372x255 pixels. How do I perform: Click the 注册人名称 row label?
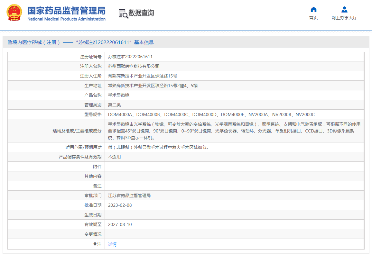coord(91,66)
